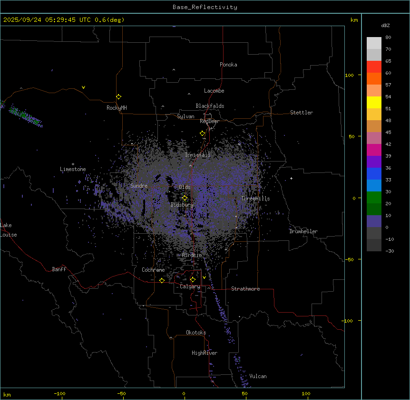
Task: Click the white plus marker east of ThreeHills
Action: coord(292,178)
